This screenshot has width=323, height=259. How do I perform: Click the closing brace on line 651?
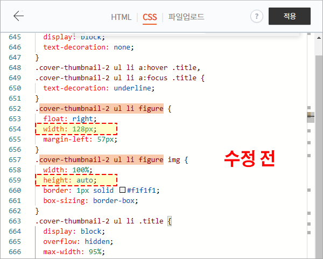(x=37, y=99)
